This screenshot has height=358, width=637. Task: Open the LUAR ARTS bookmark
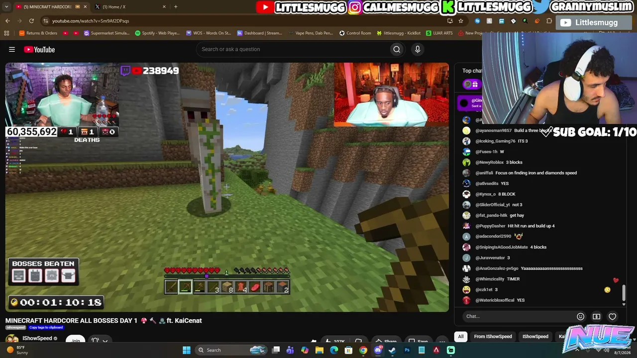tap(439, 33)
